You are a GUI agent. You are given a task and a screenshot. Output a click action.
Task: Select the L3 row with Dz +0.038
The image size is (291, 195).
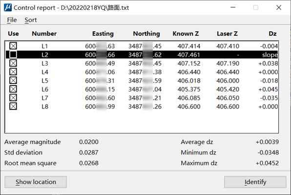click(142, 64)
